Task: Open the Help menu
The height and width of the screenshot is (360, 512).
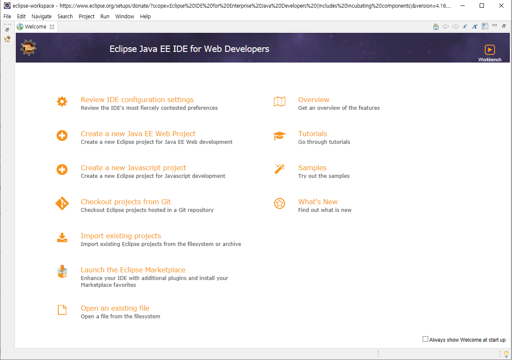Action: [x=145, y=16]
